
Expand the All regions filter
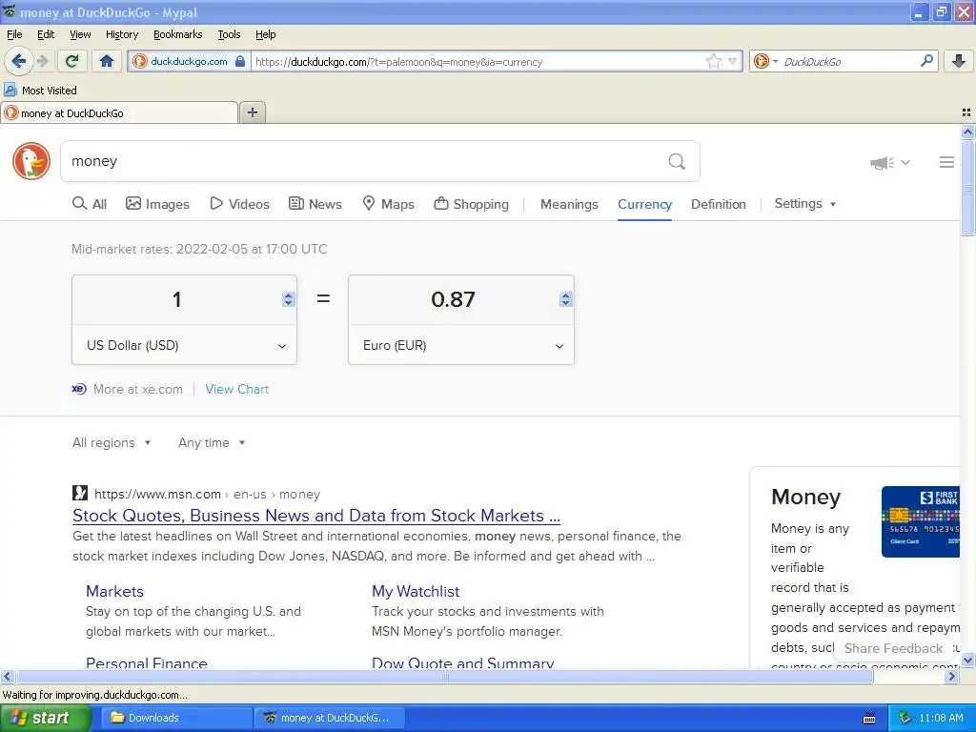[112, 442]
